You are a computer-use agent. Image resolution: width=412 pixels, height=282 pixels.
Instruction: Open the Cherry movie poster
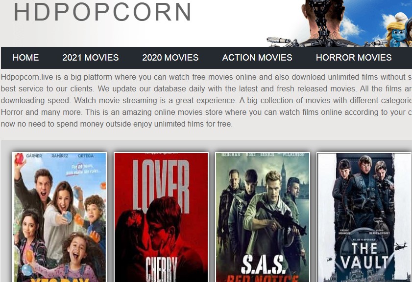pyautogui.click(x=161, y=217)
